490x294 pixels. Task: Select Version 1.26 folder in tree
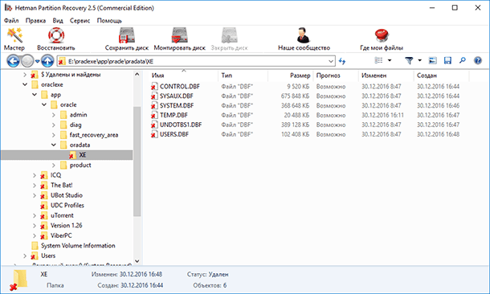[x=66, y=226]
